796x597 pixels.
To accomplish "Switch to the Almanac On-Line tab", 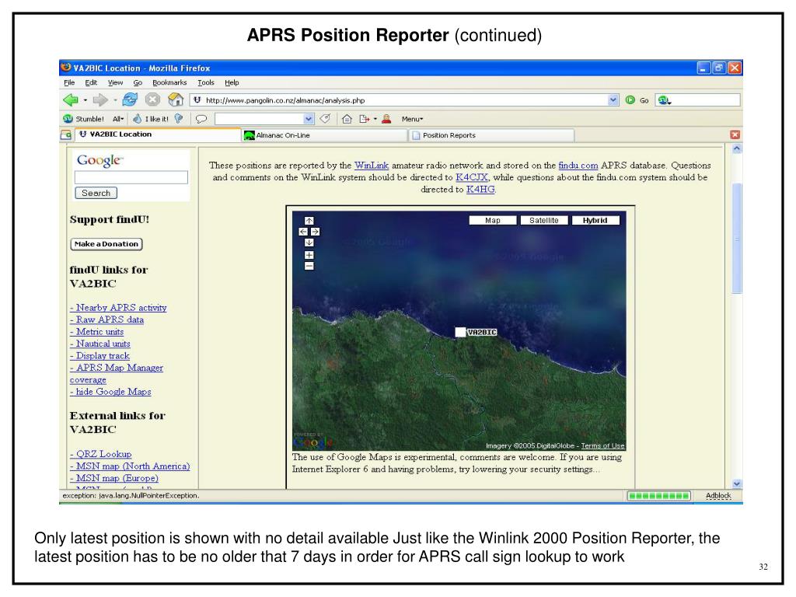I will coord(324,135).
